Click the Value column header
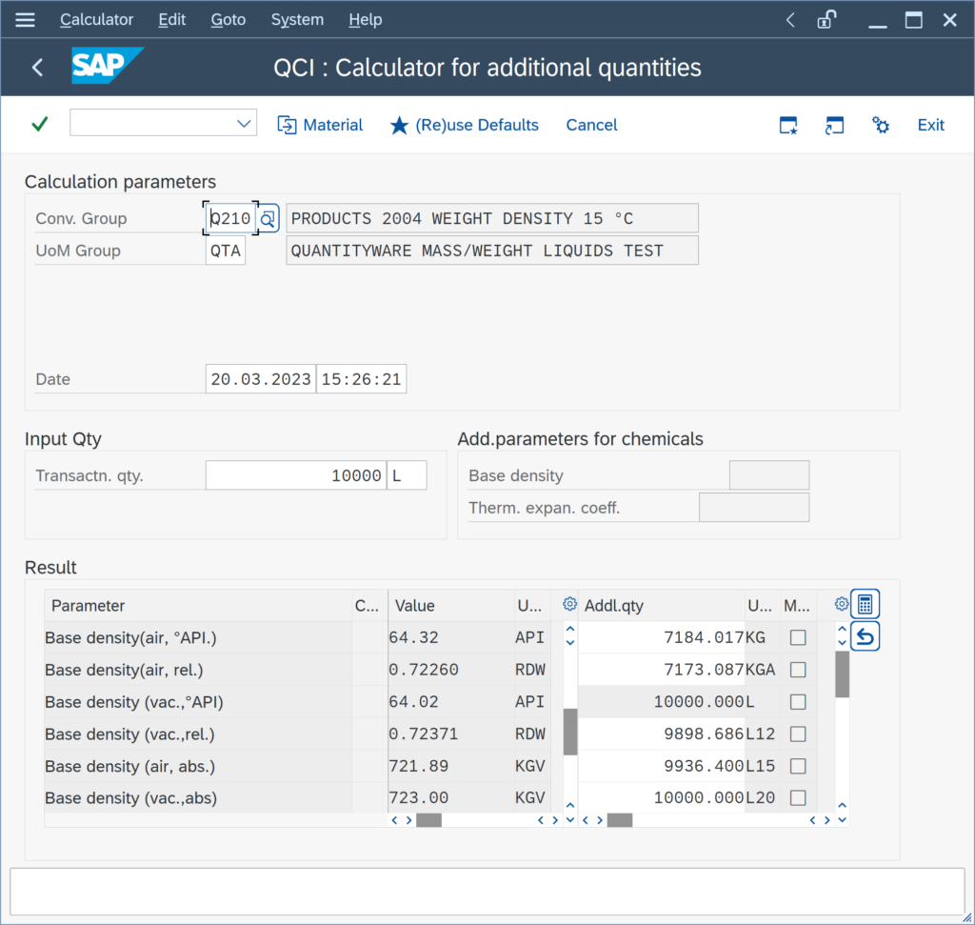Viewport: 975px width, 925px height. pos(450,605)
